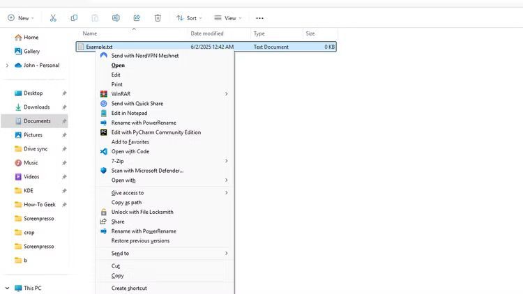Click Scan with Microsoft Defender

tap(147, 171)
